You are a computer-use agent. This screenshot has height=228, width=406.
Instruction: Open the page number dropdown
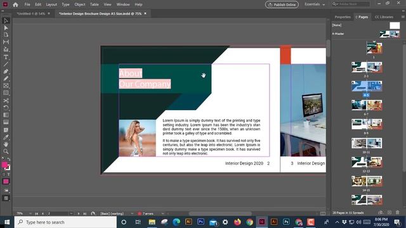(71, 213)
